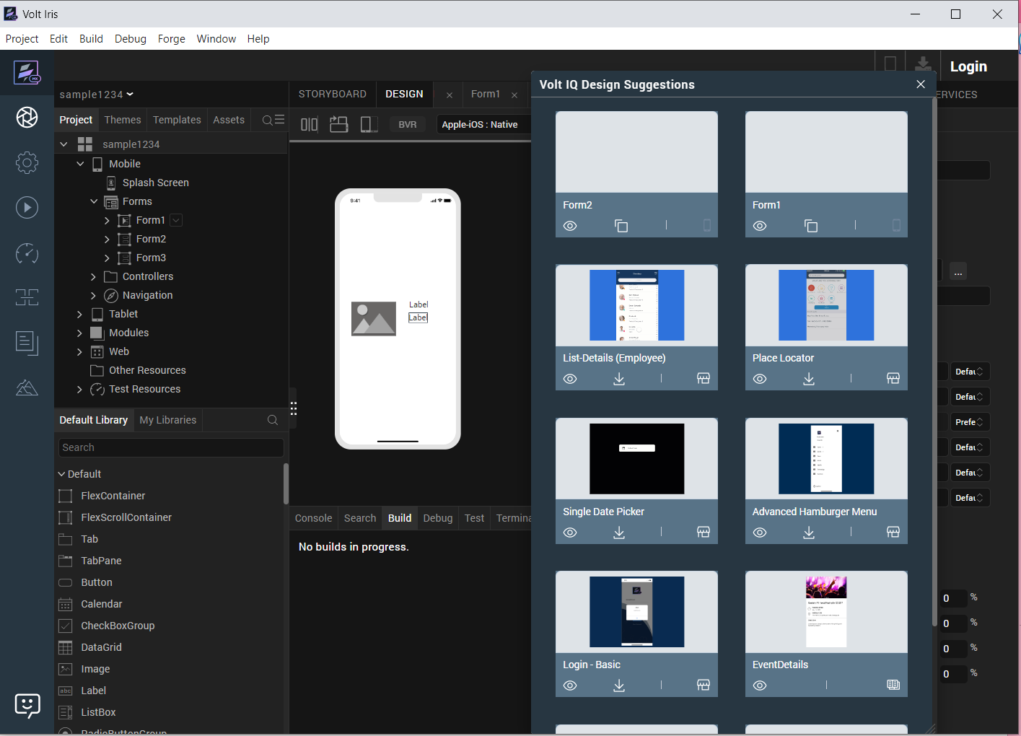
Task: Click the duplicate icon on Form2 card
Action: click(621, 226)
